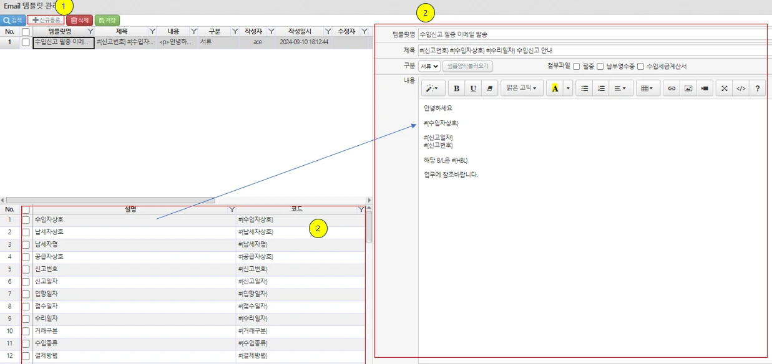
Task: Open the 구분 dropdown showing 서류
Action: [429, 66]
